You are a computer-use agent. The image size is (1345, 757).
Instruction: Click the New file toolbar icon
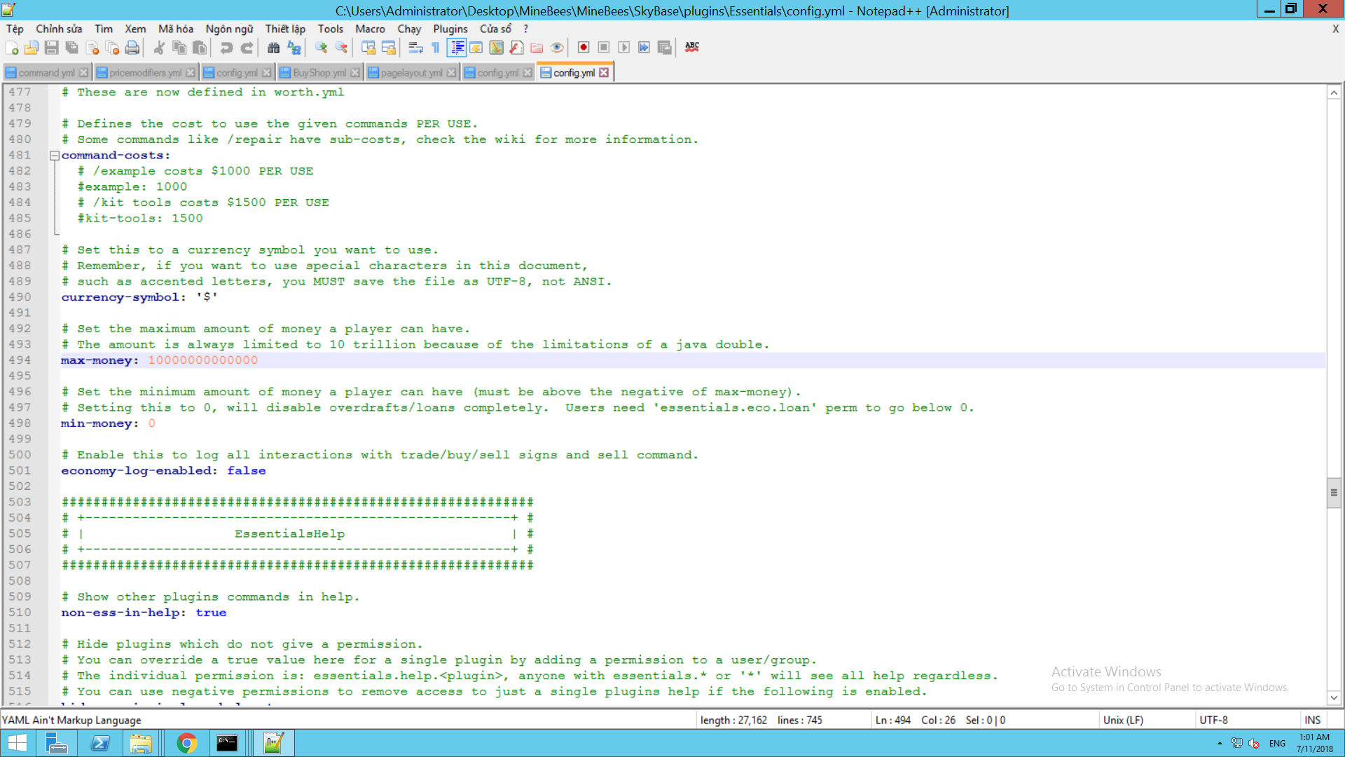tap(12, 48)
